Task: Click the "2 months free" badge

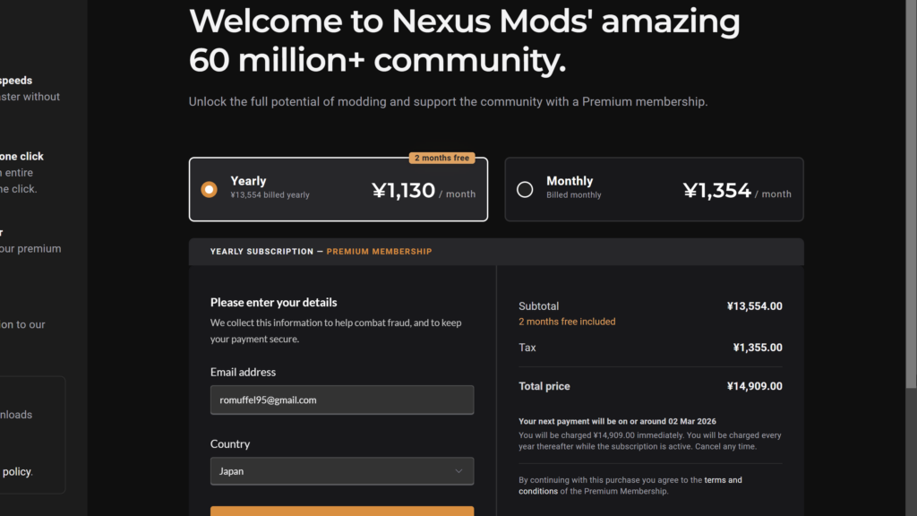Action: (x=441, y=159)
